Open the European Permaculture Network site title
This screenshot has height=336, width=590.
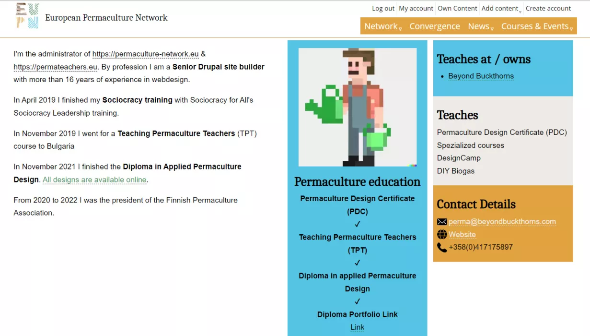coord(106,18)
